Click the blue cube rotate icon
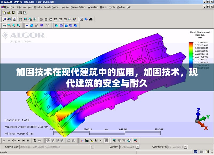 (x=86, y=19)
